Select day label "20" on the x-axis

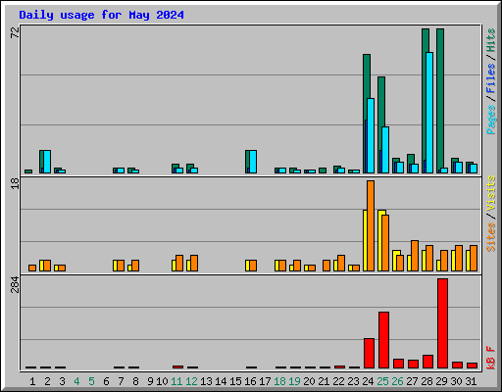click(x=309, y=381)
